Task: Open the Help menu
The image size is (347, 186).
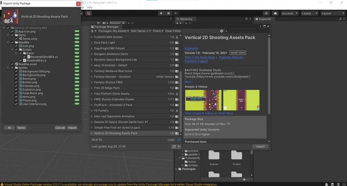Action: tap(89, 7)
